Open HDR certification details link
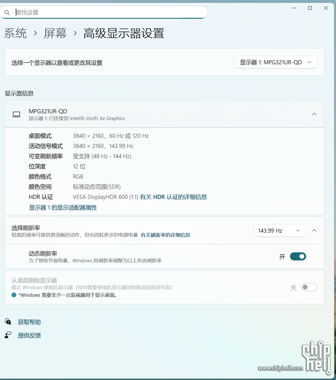This screenshot has height=380, width=336. [173, 197]
